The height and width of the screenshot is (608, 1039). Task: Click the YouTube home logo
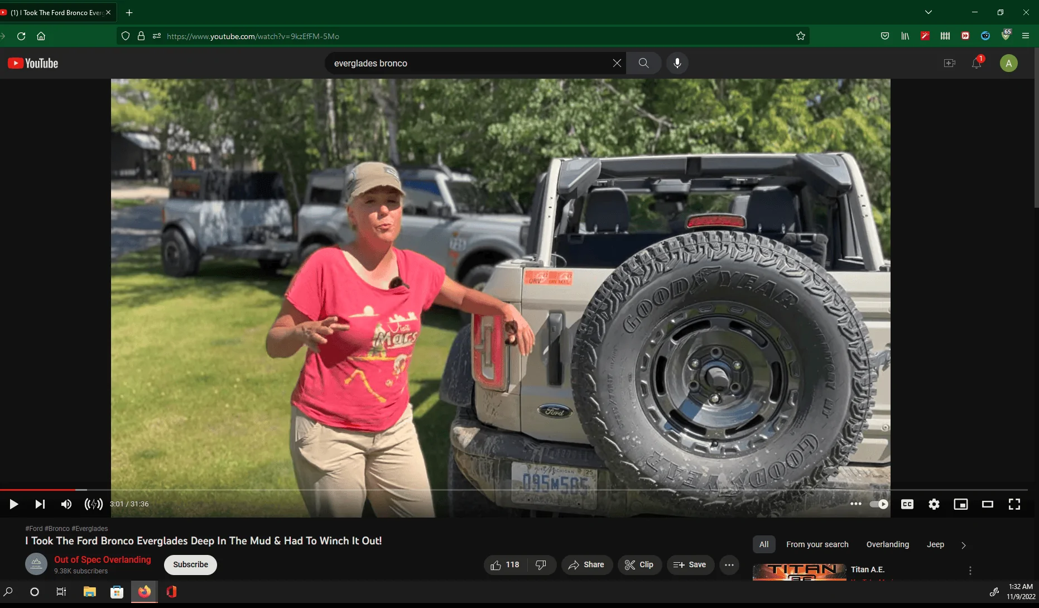coord(33,63)
